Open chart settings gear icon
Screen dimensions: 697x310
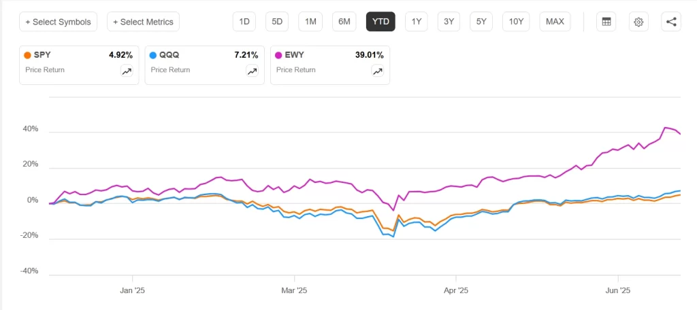[x=638, y=22]
